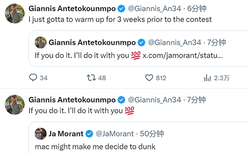The image size is (249, 154).
Task: Like the tweet with 812 hearts
Action: coord(149,78)
